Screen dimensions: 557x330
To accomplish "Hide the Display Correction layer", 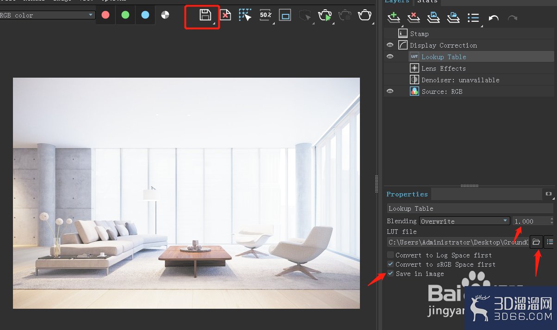I will [x=390, y=44].
